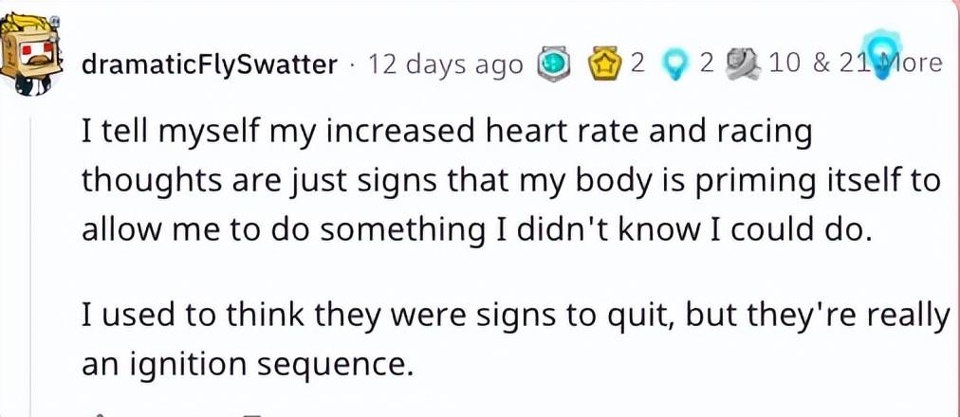Viewport: 960px width, 417px height.
Task: Click the "12 days ago" timestamp
Action: pos(445,64)
